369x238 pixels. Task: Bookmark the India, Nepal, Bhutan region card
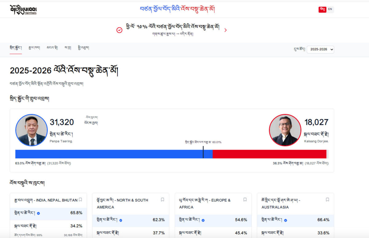pyautogui.click(x=80, y=200)
